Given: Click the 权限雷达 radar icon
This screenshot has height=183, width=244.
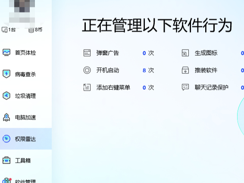Looking at the screenshot, I should tap(6, 139).
